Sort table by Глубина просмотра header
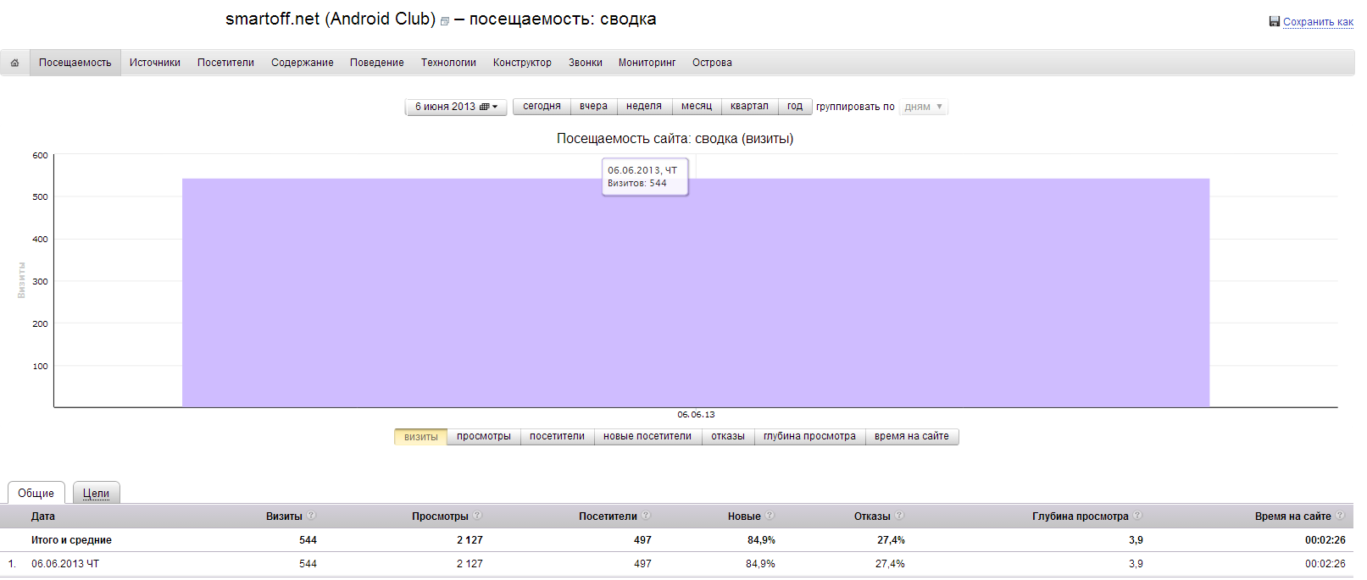The height and width of the screenshot is (580, 1367). pos(1080,516)
